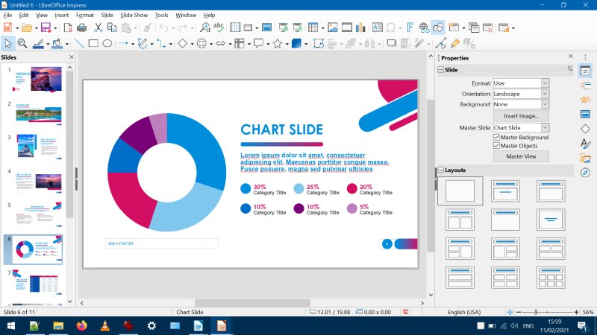This screenshot has width=597, height=335.
Task: Click the Insert Image... button
Action: pos(521,116)
